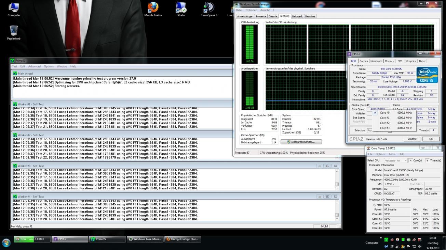Viewport: 446px width, 250px height.
Task: Click the Worker #1 - Self-Test window icon
Action: point(15,104)
